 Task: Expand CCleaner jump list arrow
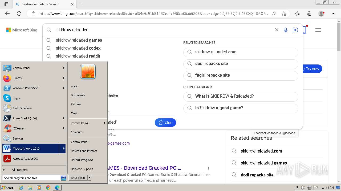click(64, 128)
